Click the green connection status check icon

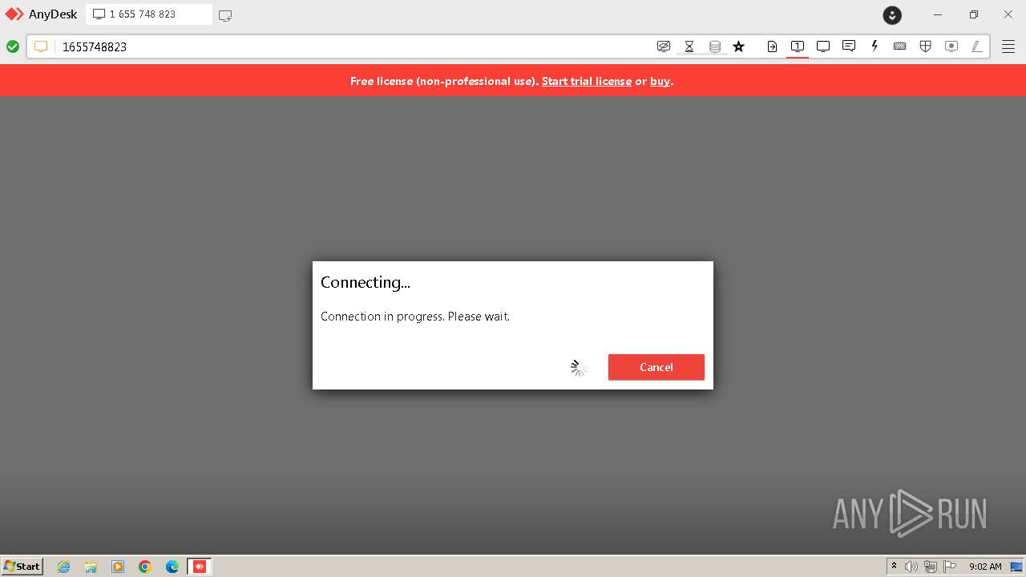13,46
